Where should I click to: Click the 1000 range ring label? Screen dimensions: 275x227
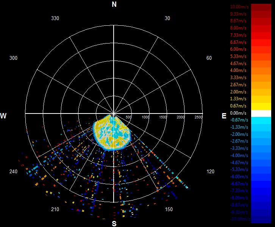pos(145,117)
